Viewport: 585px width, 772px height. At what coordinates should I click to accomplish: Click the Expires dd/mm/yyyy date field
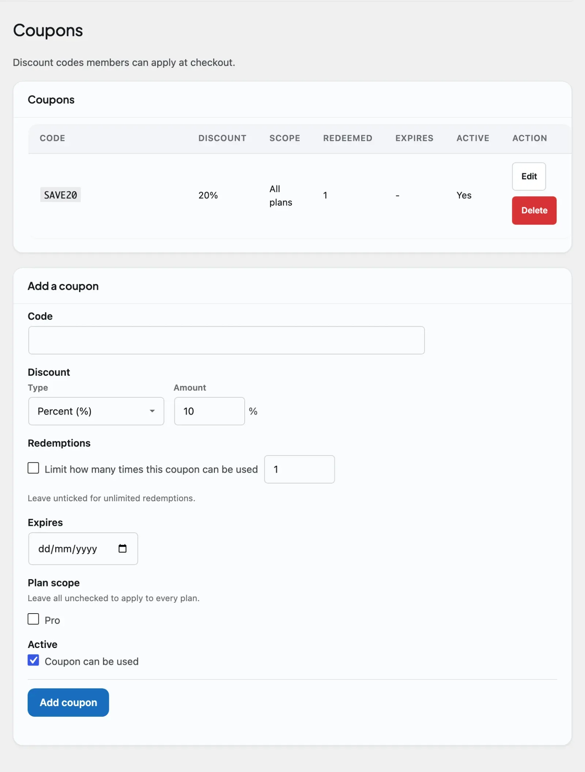(83, 548)
